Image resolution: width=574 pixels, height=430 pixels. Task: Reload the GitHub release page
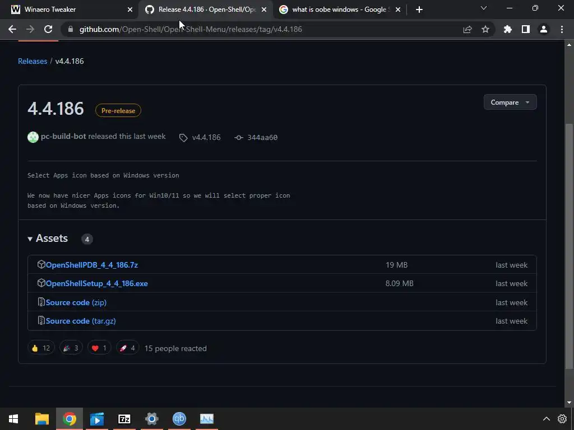tap(48, 29)
